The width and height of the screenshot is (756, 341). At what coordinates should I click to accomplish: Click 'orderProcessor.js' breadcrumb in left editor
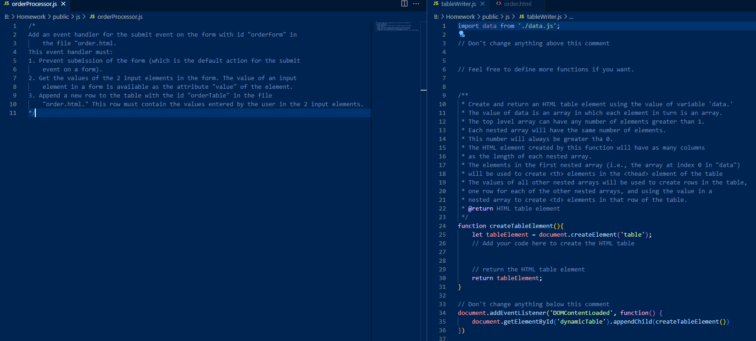tap(120, 16)
